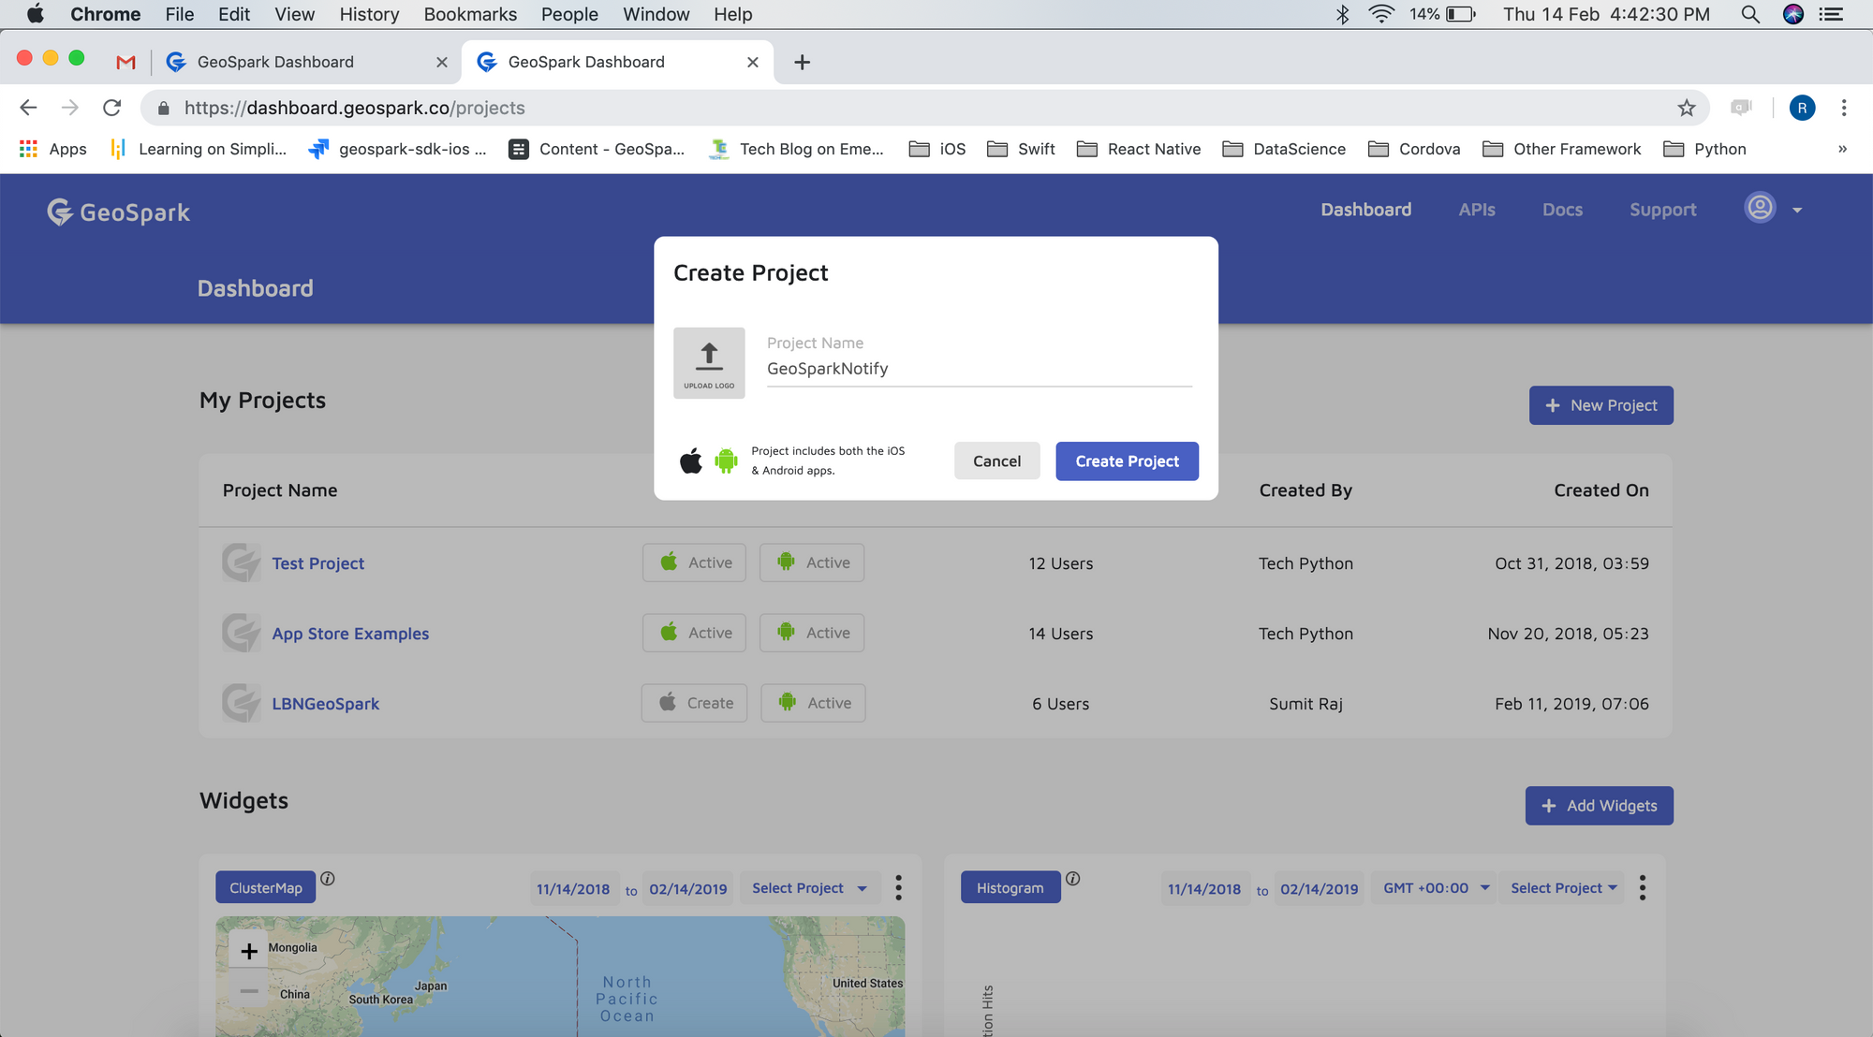Open the React Native bookmarks folder
Screen dimensions: 1873x1037
[1139, 149]
